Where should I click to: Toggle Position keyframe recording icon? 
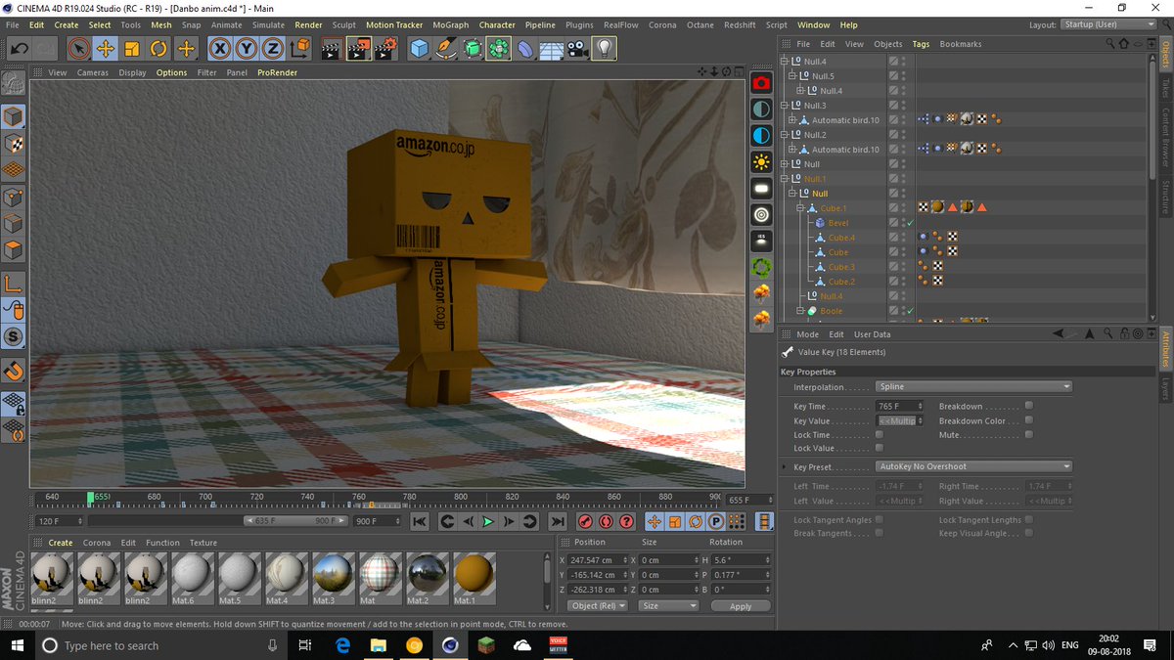(655, 522)
